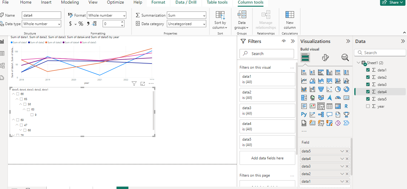Image resolution: width=407 pixels, height=189 pixels.
Task: Select the stacked bar chart visual
Action: pos(304,72)
